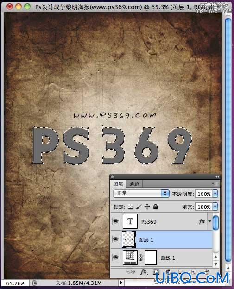The image size is (234, 289).
Task: Open the blend mode dropdown showing 正常
Action: 141,194
